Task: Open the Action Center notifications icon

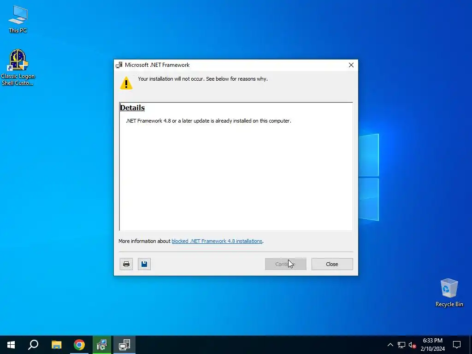Action: 457,345
